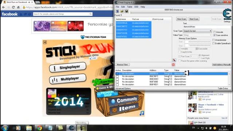233x131 pixels.
Task: Open the Windows Start button
Action: point(5,128)
